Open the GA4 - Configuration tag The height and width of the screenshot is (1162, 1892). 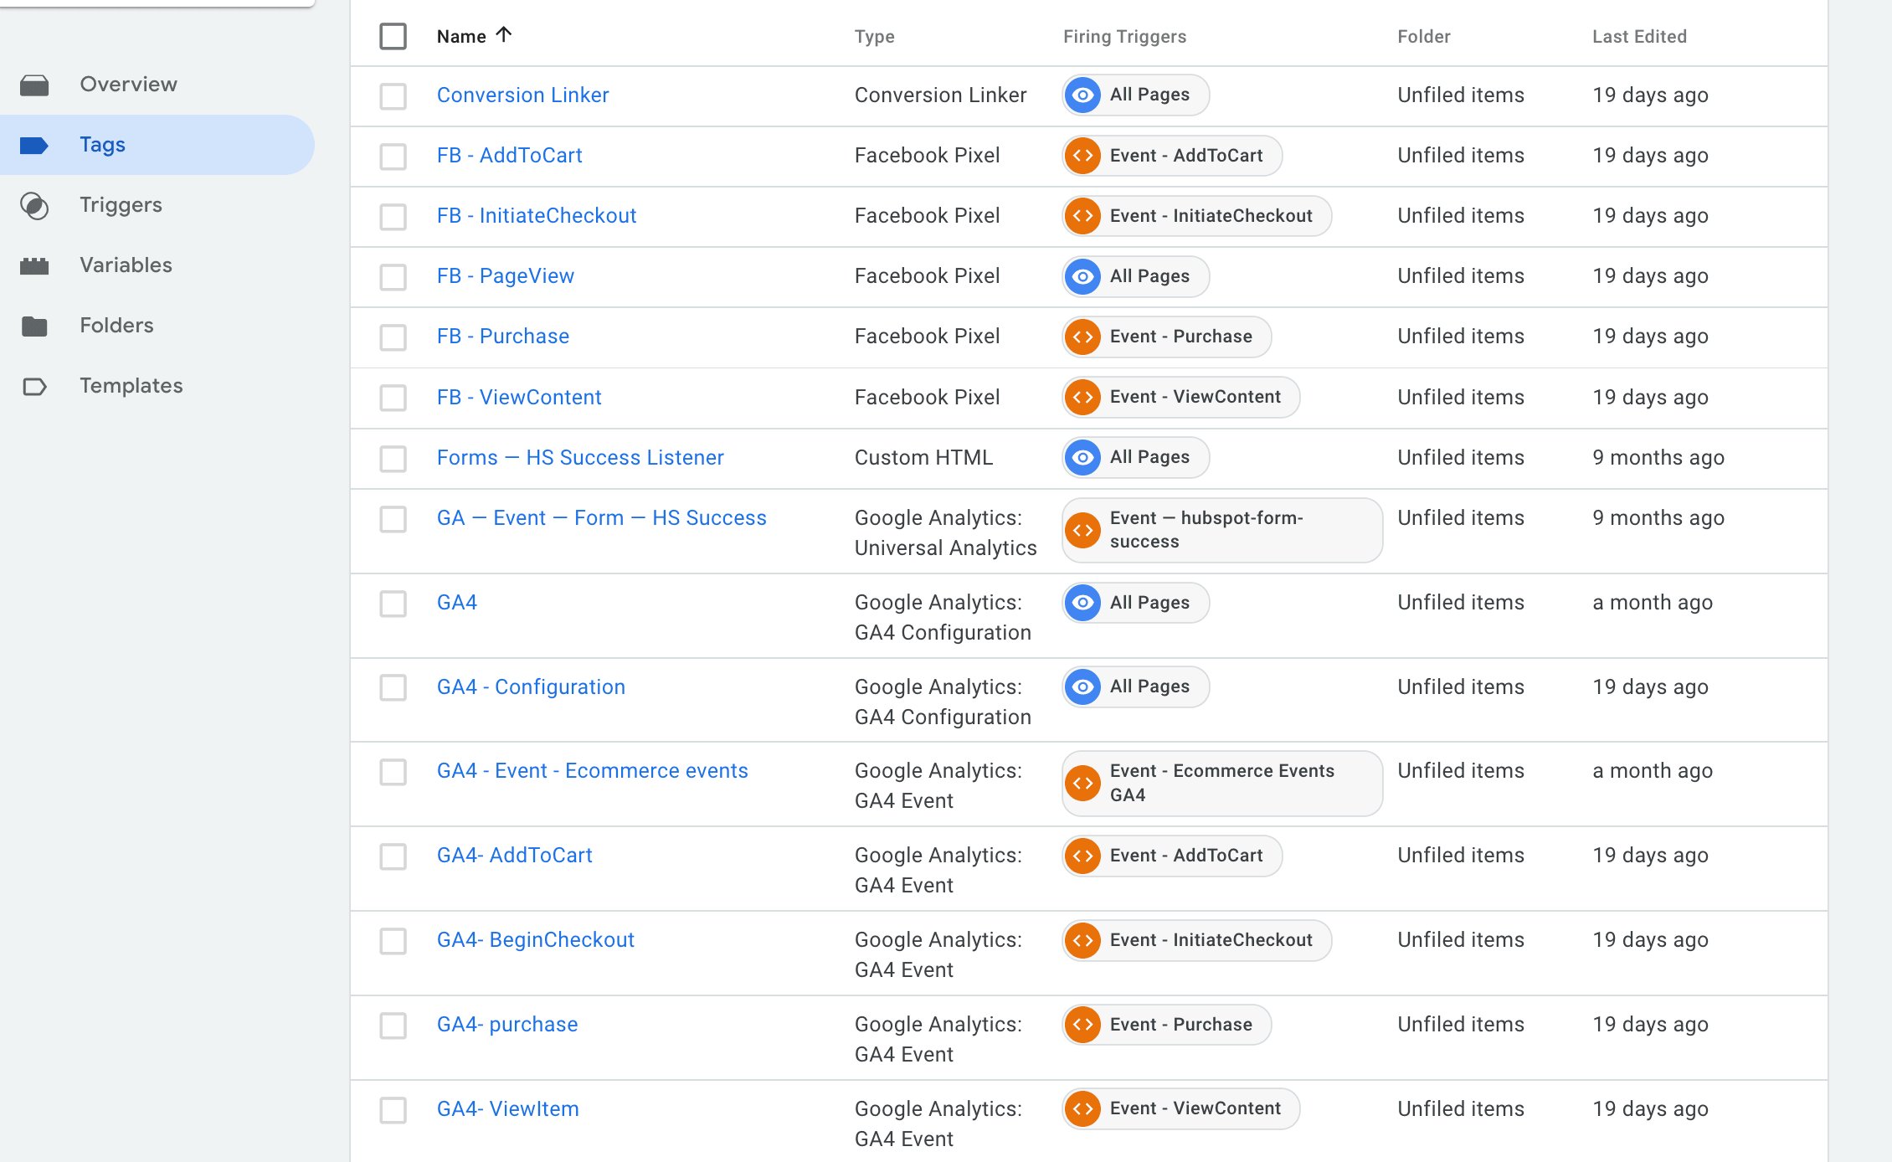[531, 686]
